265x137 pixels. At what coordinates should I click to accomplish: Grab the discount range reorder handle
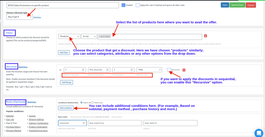[60, 70]
